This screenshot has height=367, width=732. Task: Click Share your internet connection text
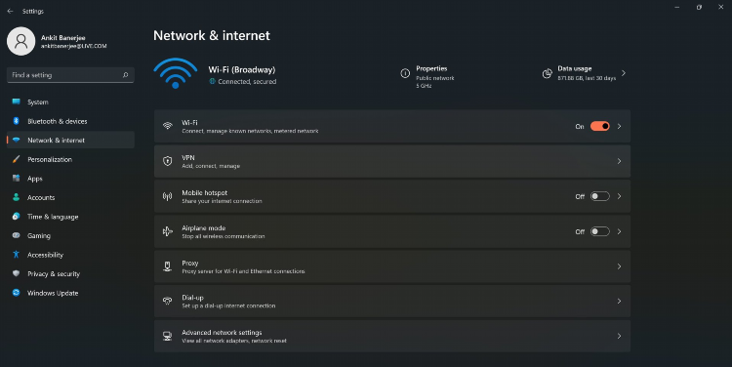(x=222, y=201)
